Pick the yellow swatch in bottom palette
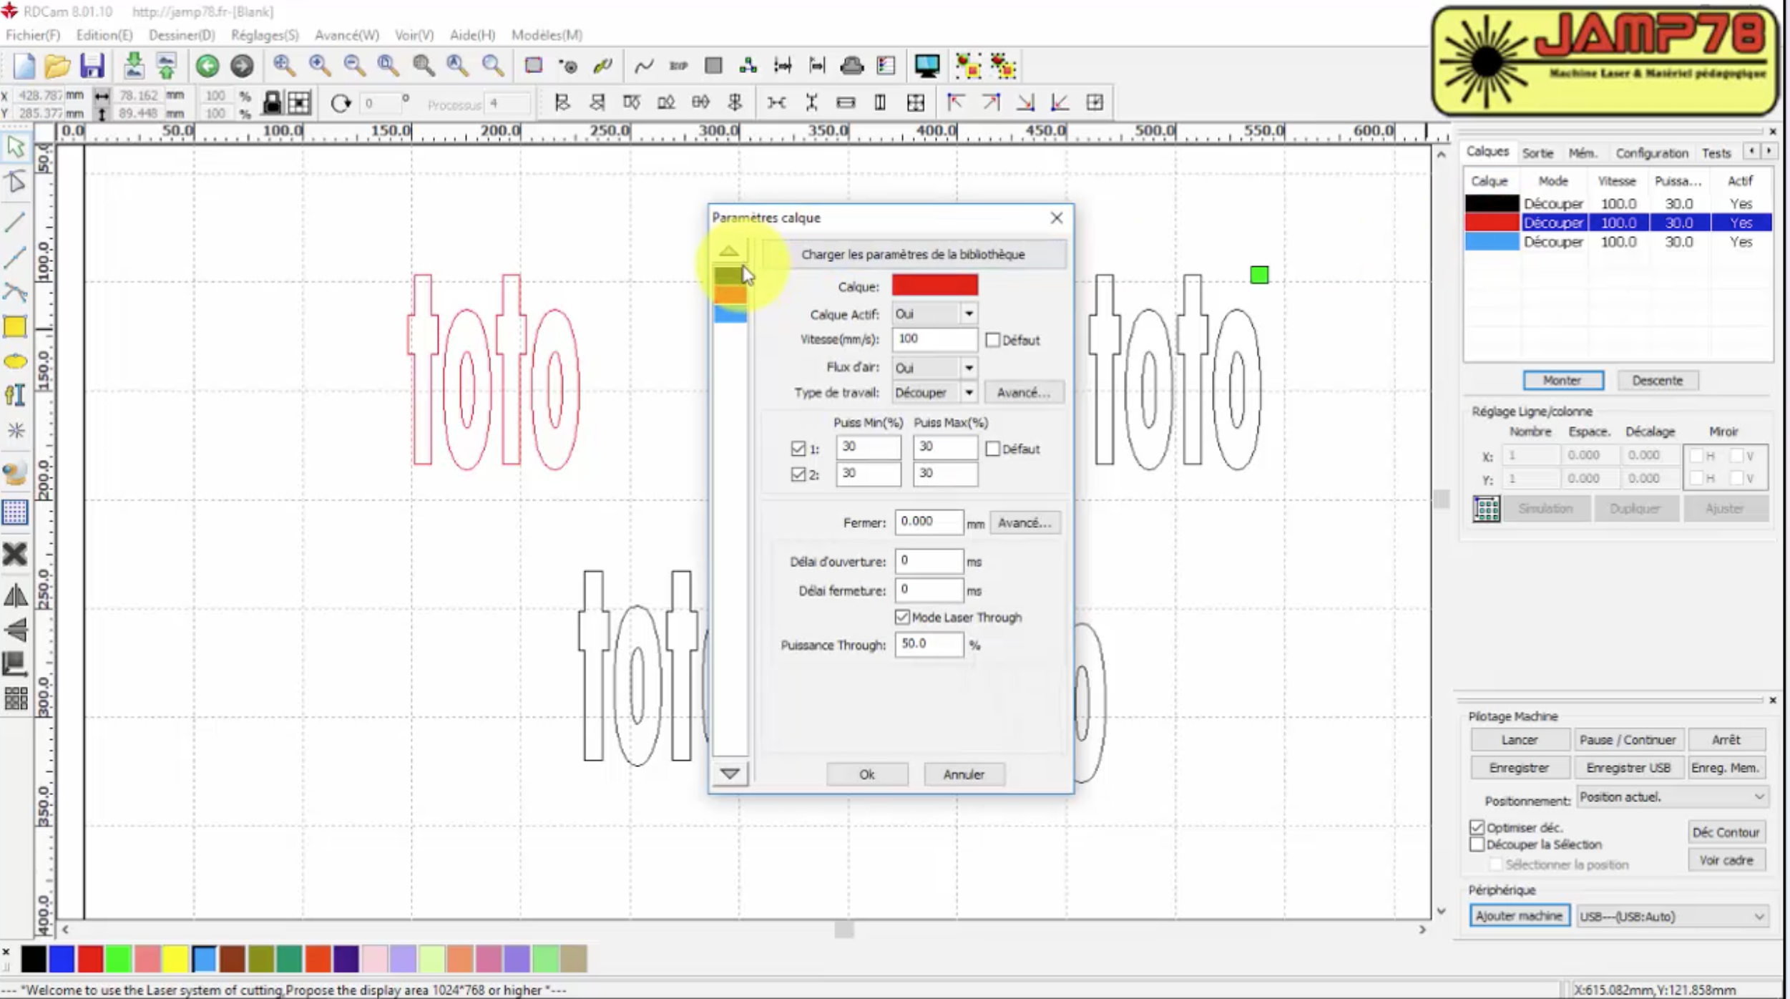Screen dimensions: 1790x999 [x=175, y=959]
